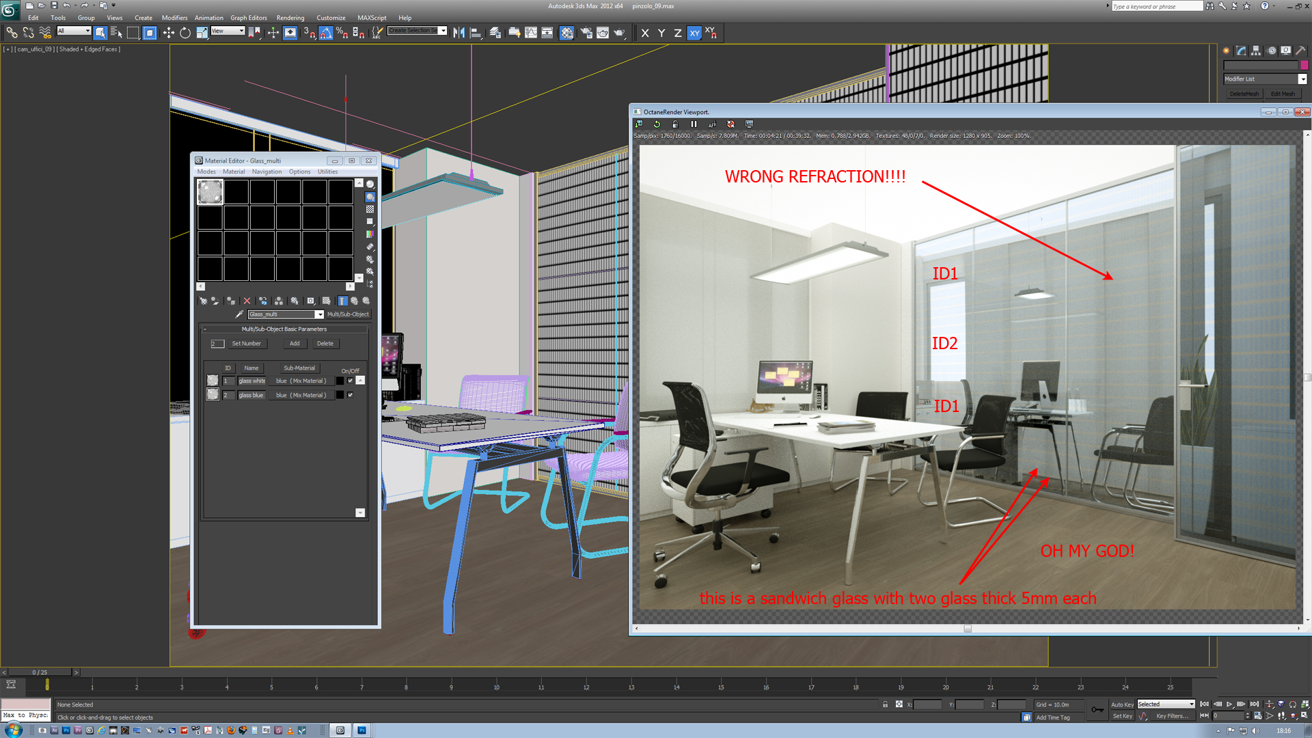The height and width of the screenshot is (738, 1312).
Task: Uncheck On/Off for glass blue sub-material
Action: [351, 395]
